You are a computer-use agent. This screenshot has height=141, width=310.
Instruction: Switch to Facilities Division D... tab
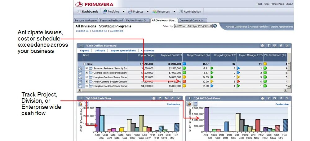[x=137, y=20]
